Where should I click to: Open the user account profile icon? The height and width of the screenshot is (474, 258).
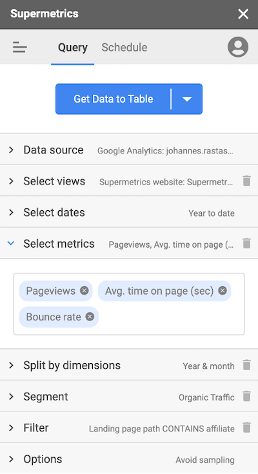pos(238,47)
